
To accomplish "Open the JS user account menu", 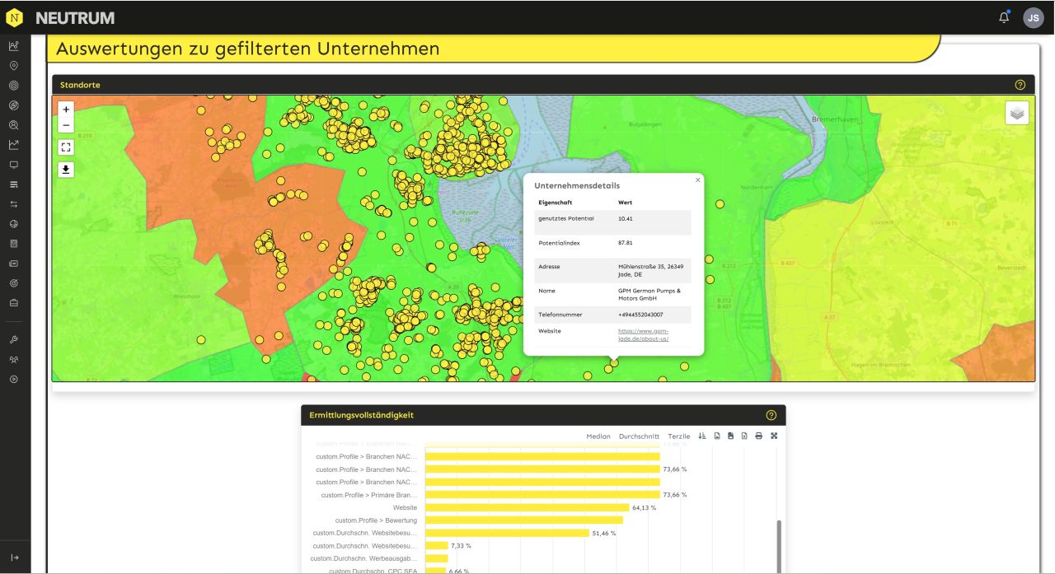I will click(x=1034, y=18).
